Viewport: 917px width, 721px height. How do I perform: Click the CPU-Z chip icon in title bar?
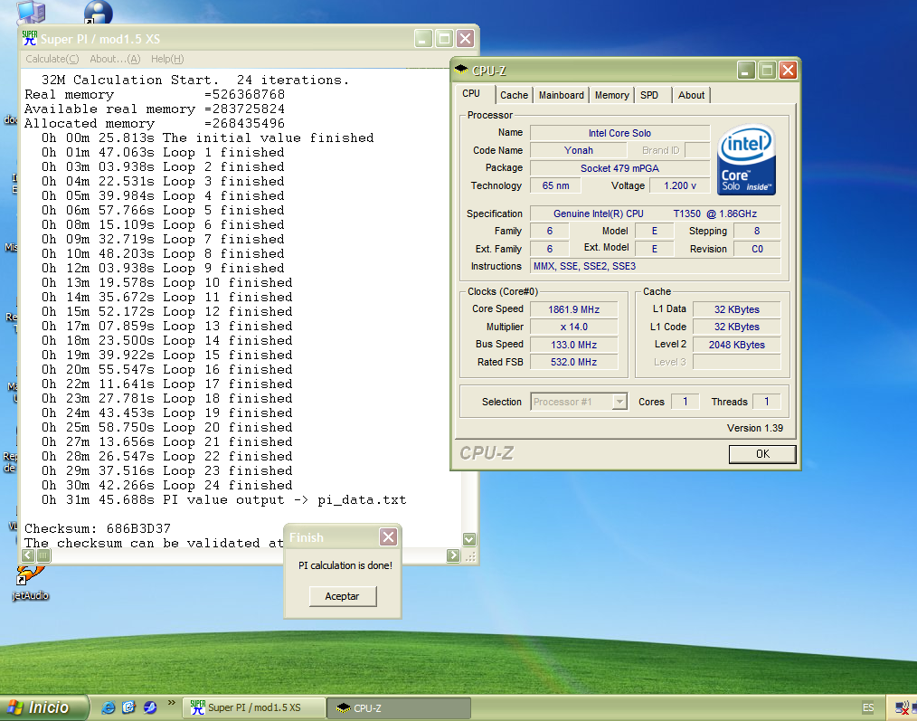click(x=461, y=71)
